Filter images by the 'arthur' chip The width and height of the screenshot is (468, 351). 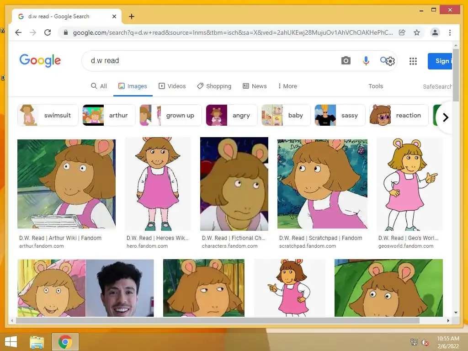pyautogui.click(x=109, y=115)
